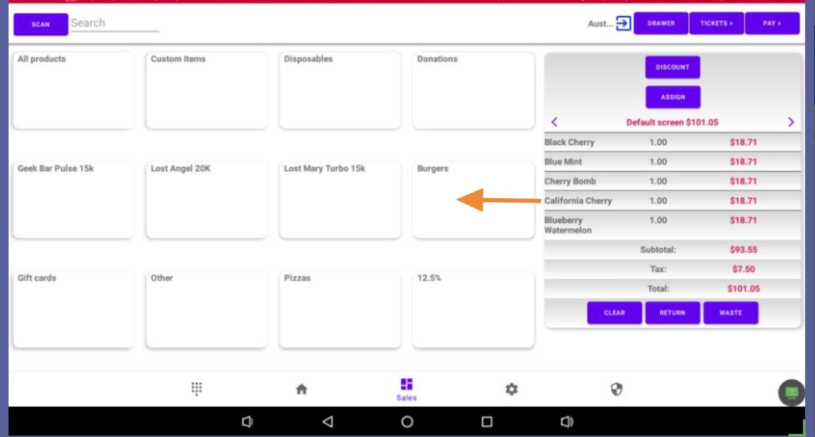Select the Black Cherry ticket line
The image size is (815, 437).
tap(673, 142)
